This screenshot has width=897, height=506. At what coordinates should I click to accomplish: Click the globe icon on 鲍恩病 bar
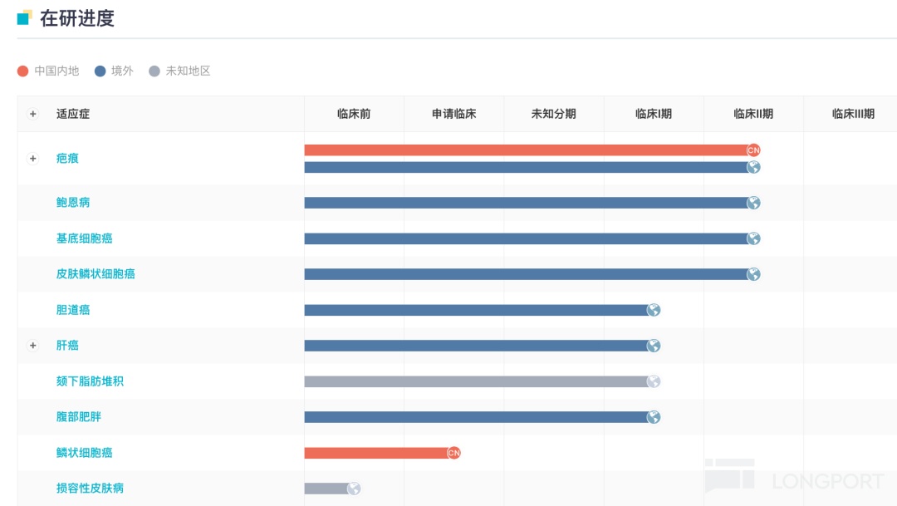click(753, 203)
